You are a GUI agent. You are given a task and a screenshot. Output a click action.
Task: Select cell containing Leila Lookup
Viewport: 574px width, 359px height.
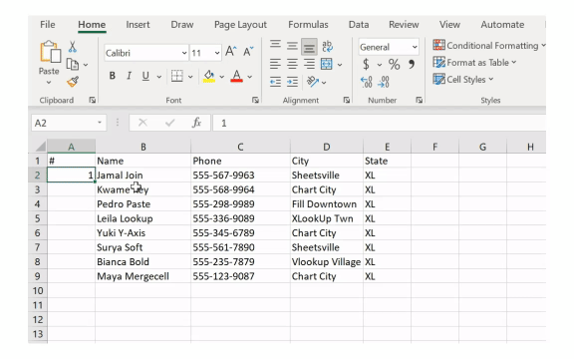(x=143, y=218)
